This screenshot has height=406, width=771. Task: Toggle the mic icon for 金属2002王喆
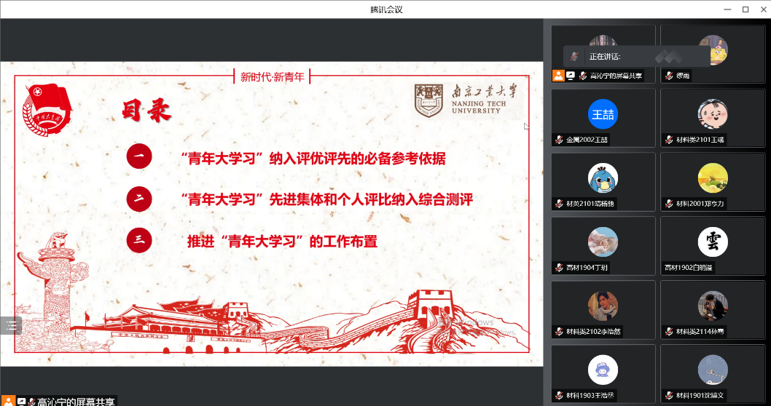(559, 140)
